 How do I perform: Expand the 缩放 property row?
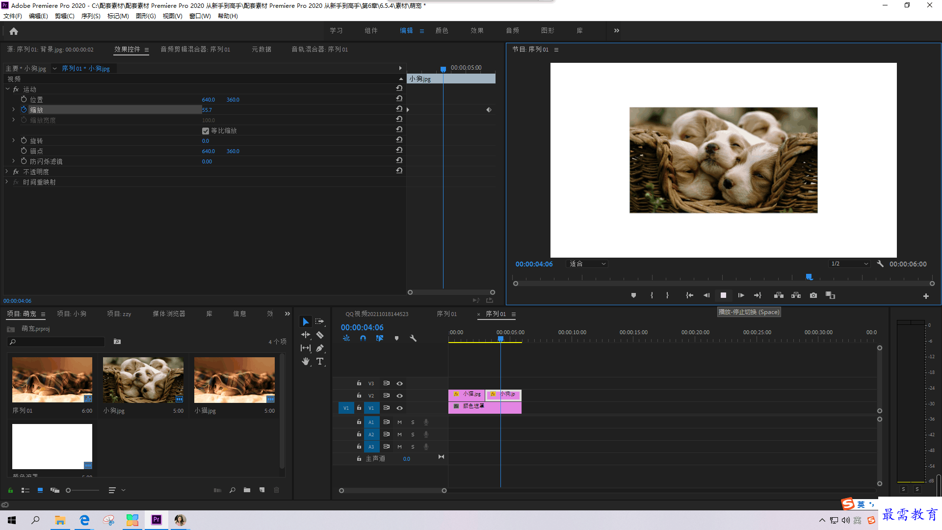[14, 109]
